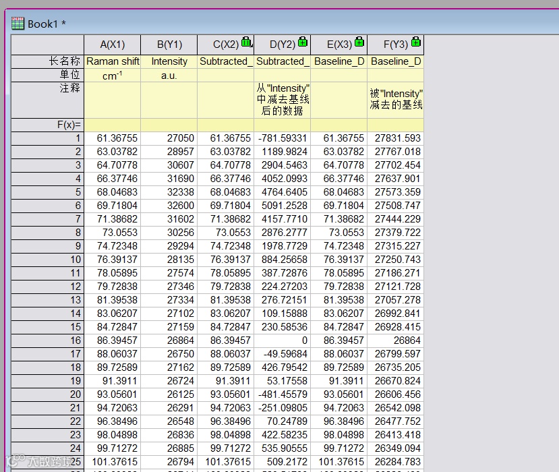Click cell value 884.25658
Image resolution: width=559 pixels, height=472 pixels.
[x=283, y=260]
